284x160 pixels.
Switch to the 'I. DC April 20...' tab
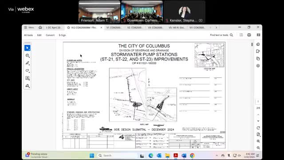tap(54, 28)
